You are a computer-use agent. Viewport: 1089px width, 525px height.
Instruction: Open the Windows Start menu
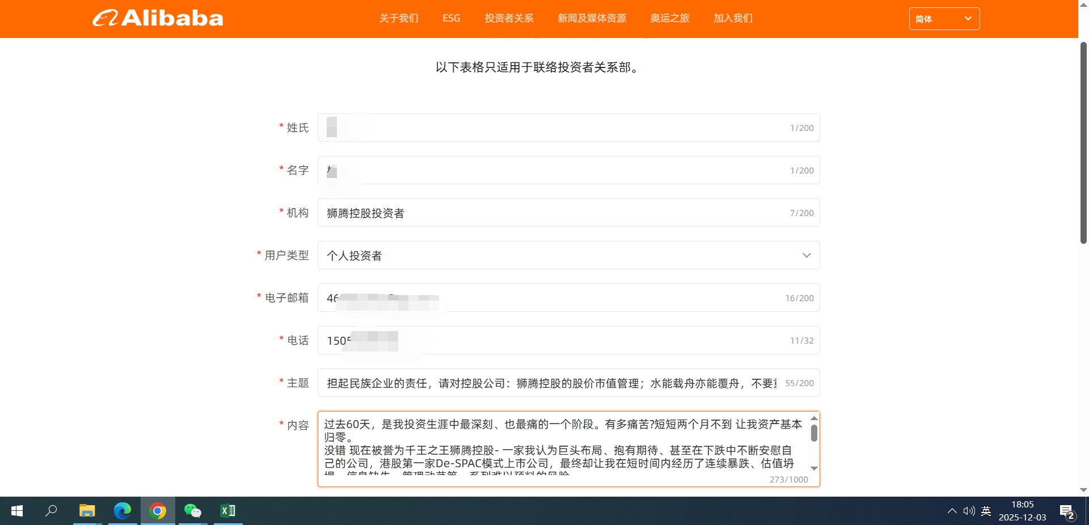coord(17,511)
